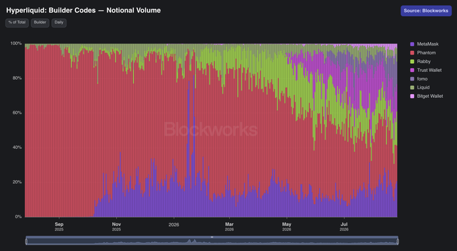The width and height of the screenshot is (457, 251).
Task: Click the 2026 axis label
Action: 173,225
